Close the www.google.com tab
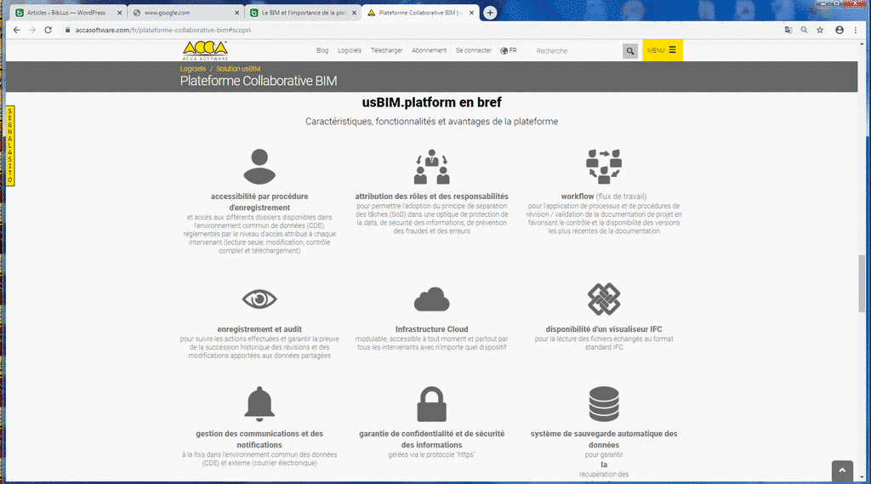 [236, 13]
